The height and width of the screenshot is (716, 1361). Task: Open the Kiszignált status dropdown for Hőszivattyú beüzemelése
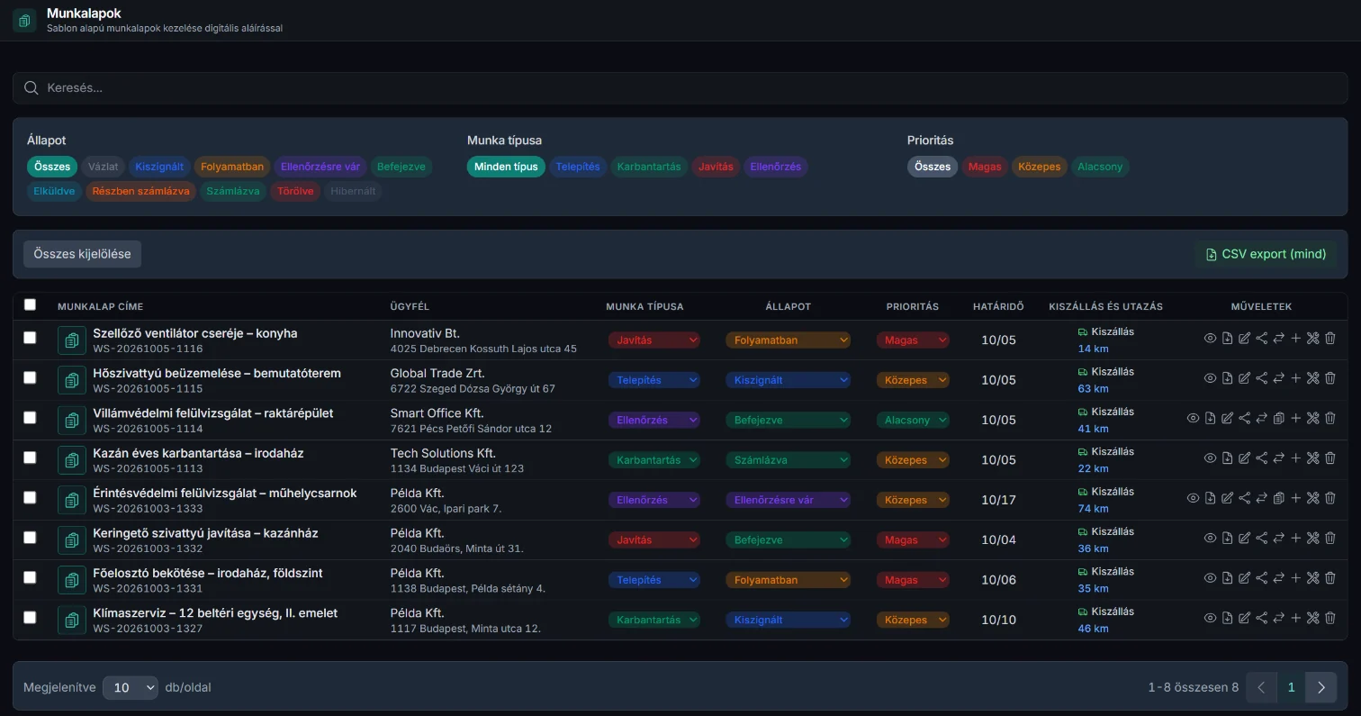[788, 380]
